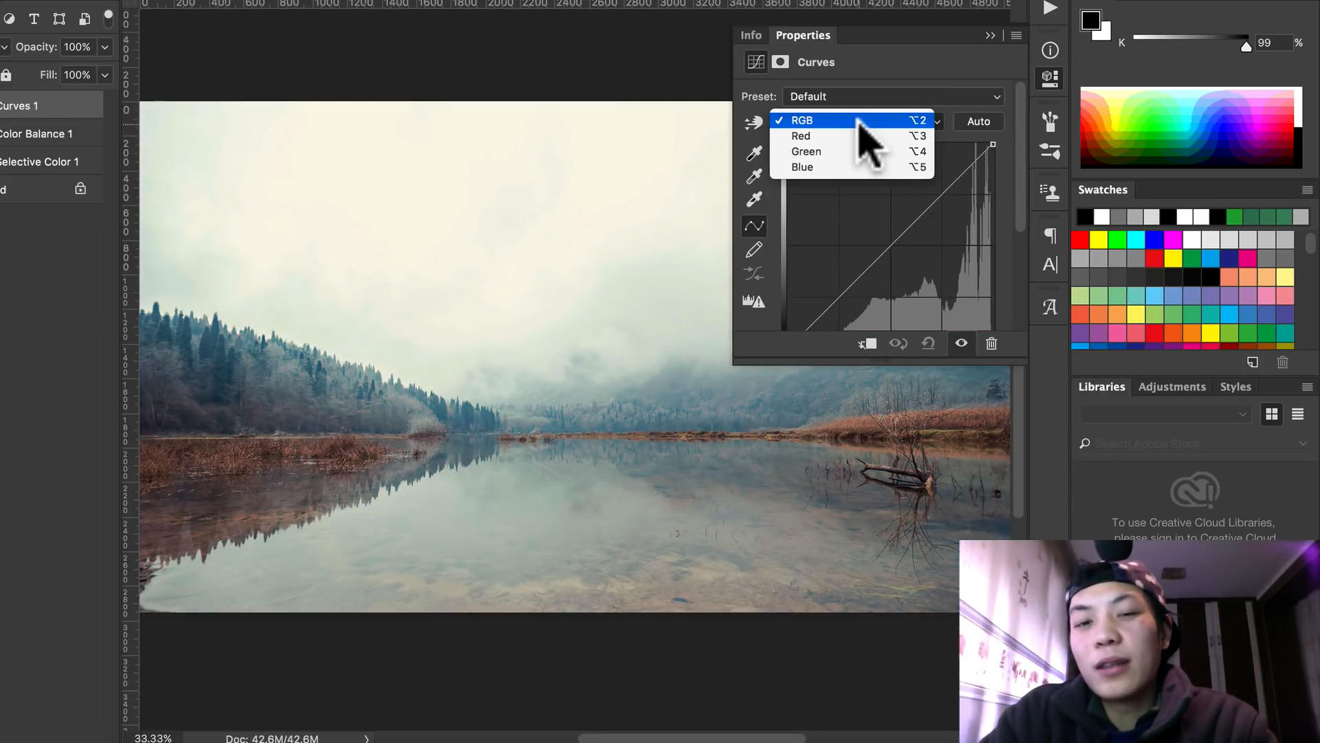This screenshot has width=1320, height=743.
Task: Click the red swatch in Swatches
Action: (x=1080, y=239)
